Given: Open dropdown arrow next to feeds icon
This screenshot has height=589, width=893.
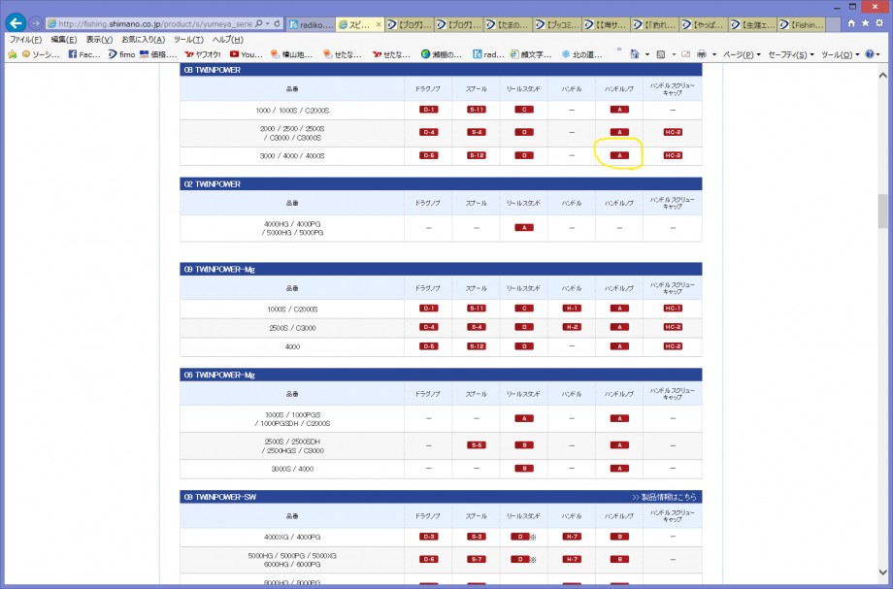Looking at the screenshot, I should pyautogui.click(x=674, y=55).
